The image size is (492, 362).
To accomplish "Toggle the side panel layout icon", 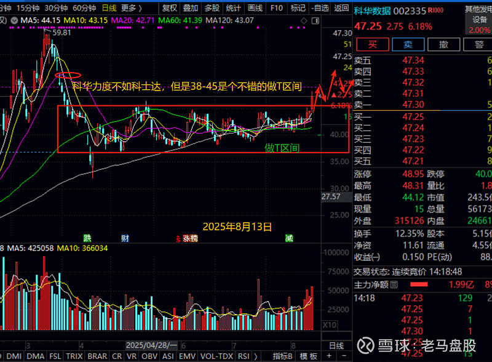I will click(x=315, y=21).
